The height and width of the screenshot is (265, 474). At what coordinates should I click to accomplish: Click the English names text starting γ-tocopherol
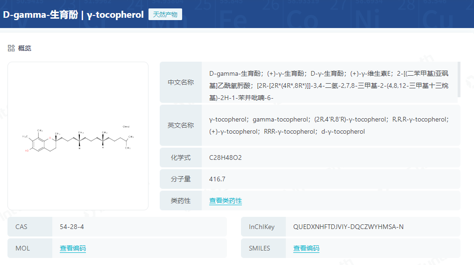[x=329, y=125]
